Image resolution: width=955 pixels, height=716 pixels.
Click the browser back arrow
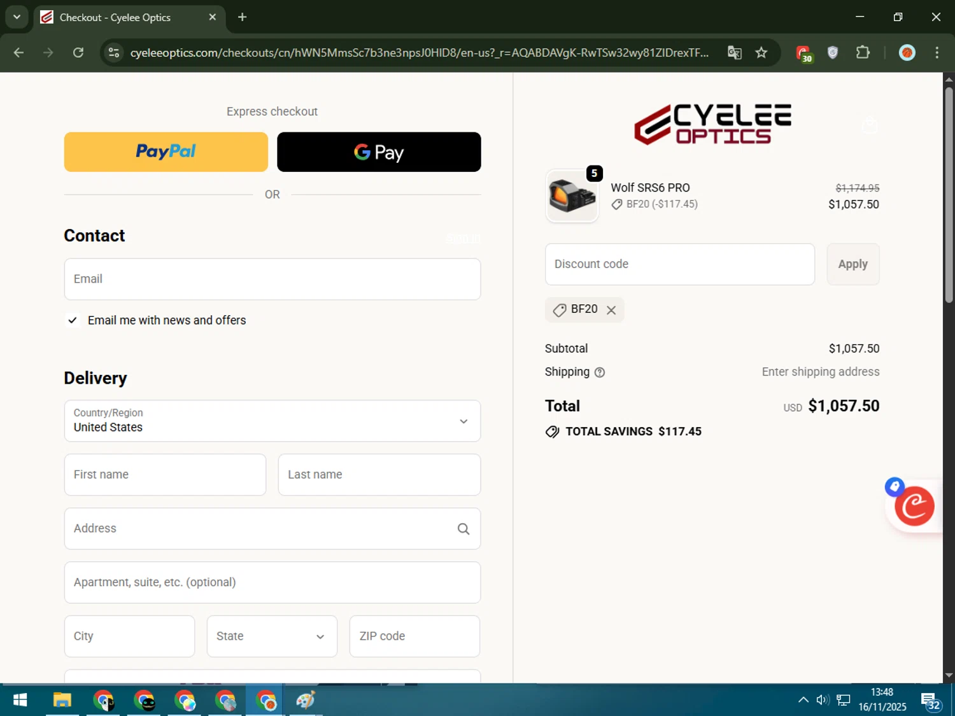pos(18,53)
